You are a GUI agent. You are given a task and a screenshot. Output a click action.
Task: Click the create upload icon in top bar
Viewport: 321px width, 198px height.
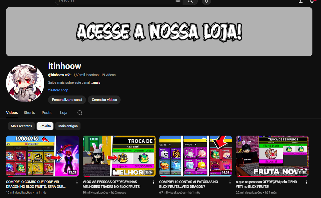301,1
